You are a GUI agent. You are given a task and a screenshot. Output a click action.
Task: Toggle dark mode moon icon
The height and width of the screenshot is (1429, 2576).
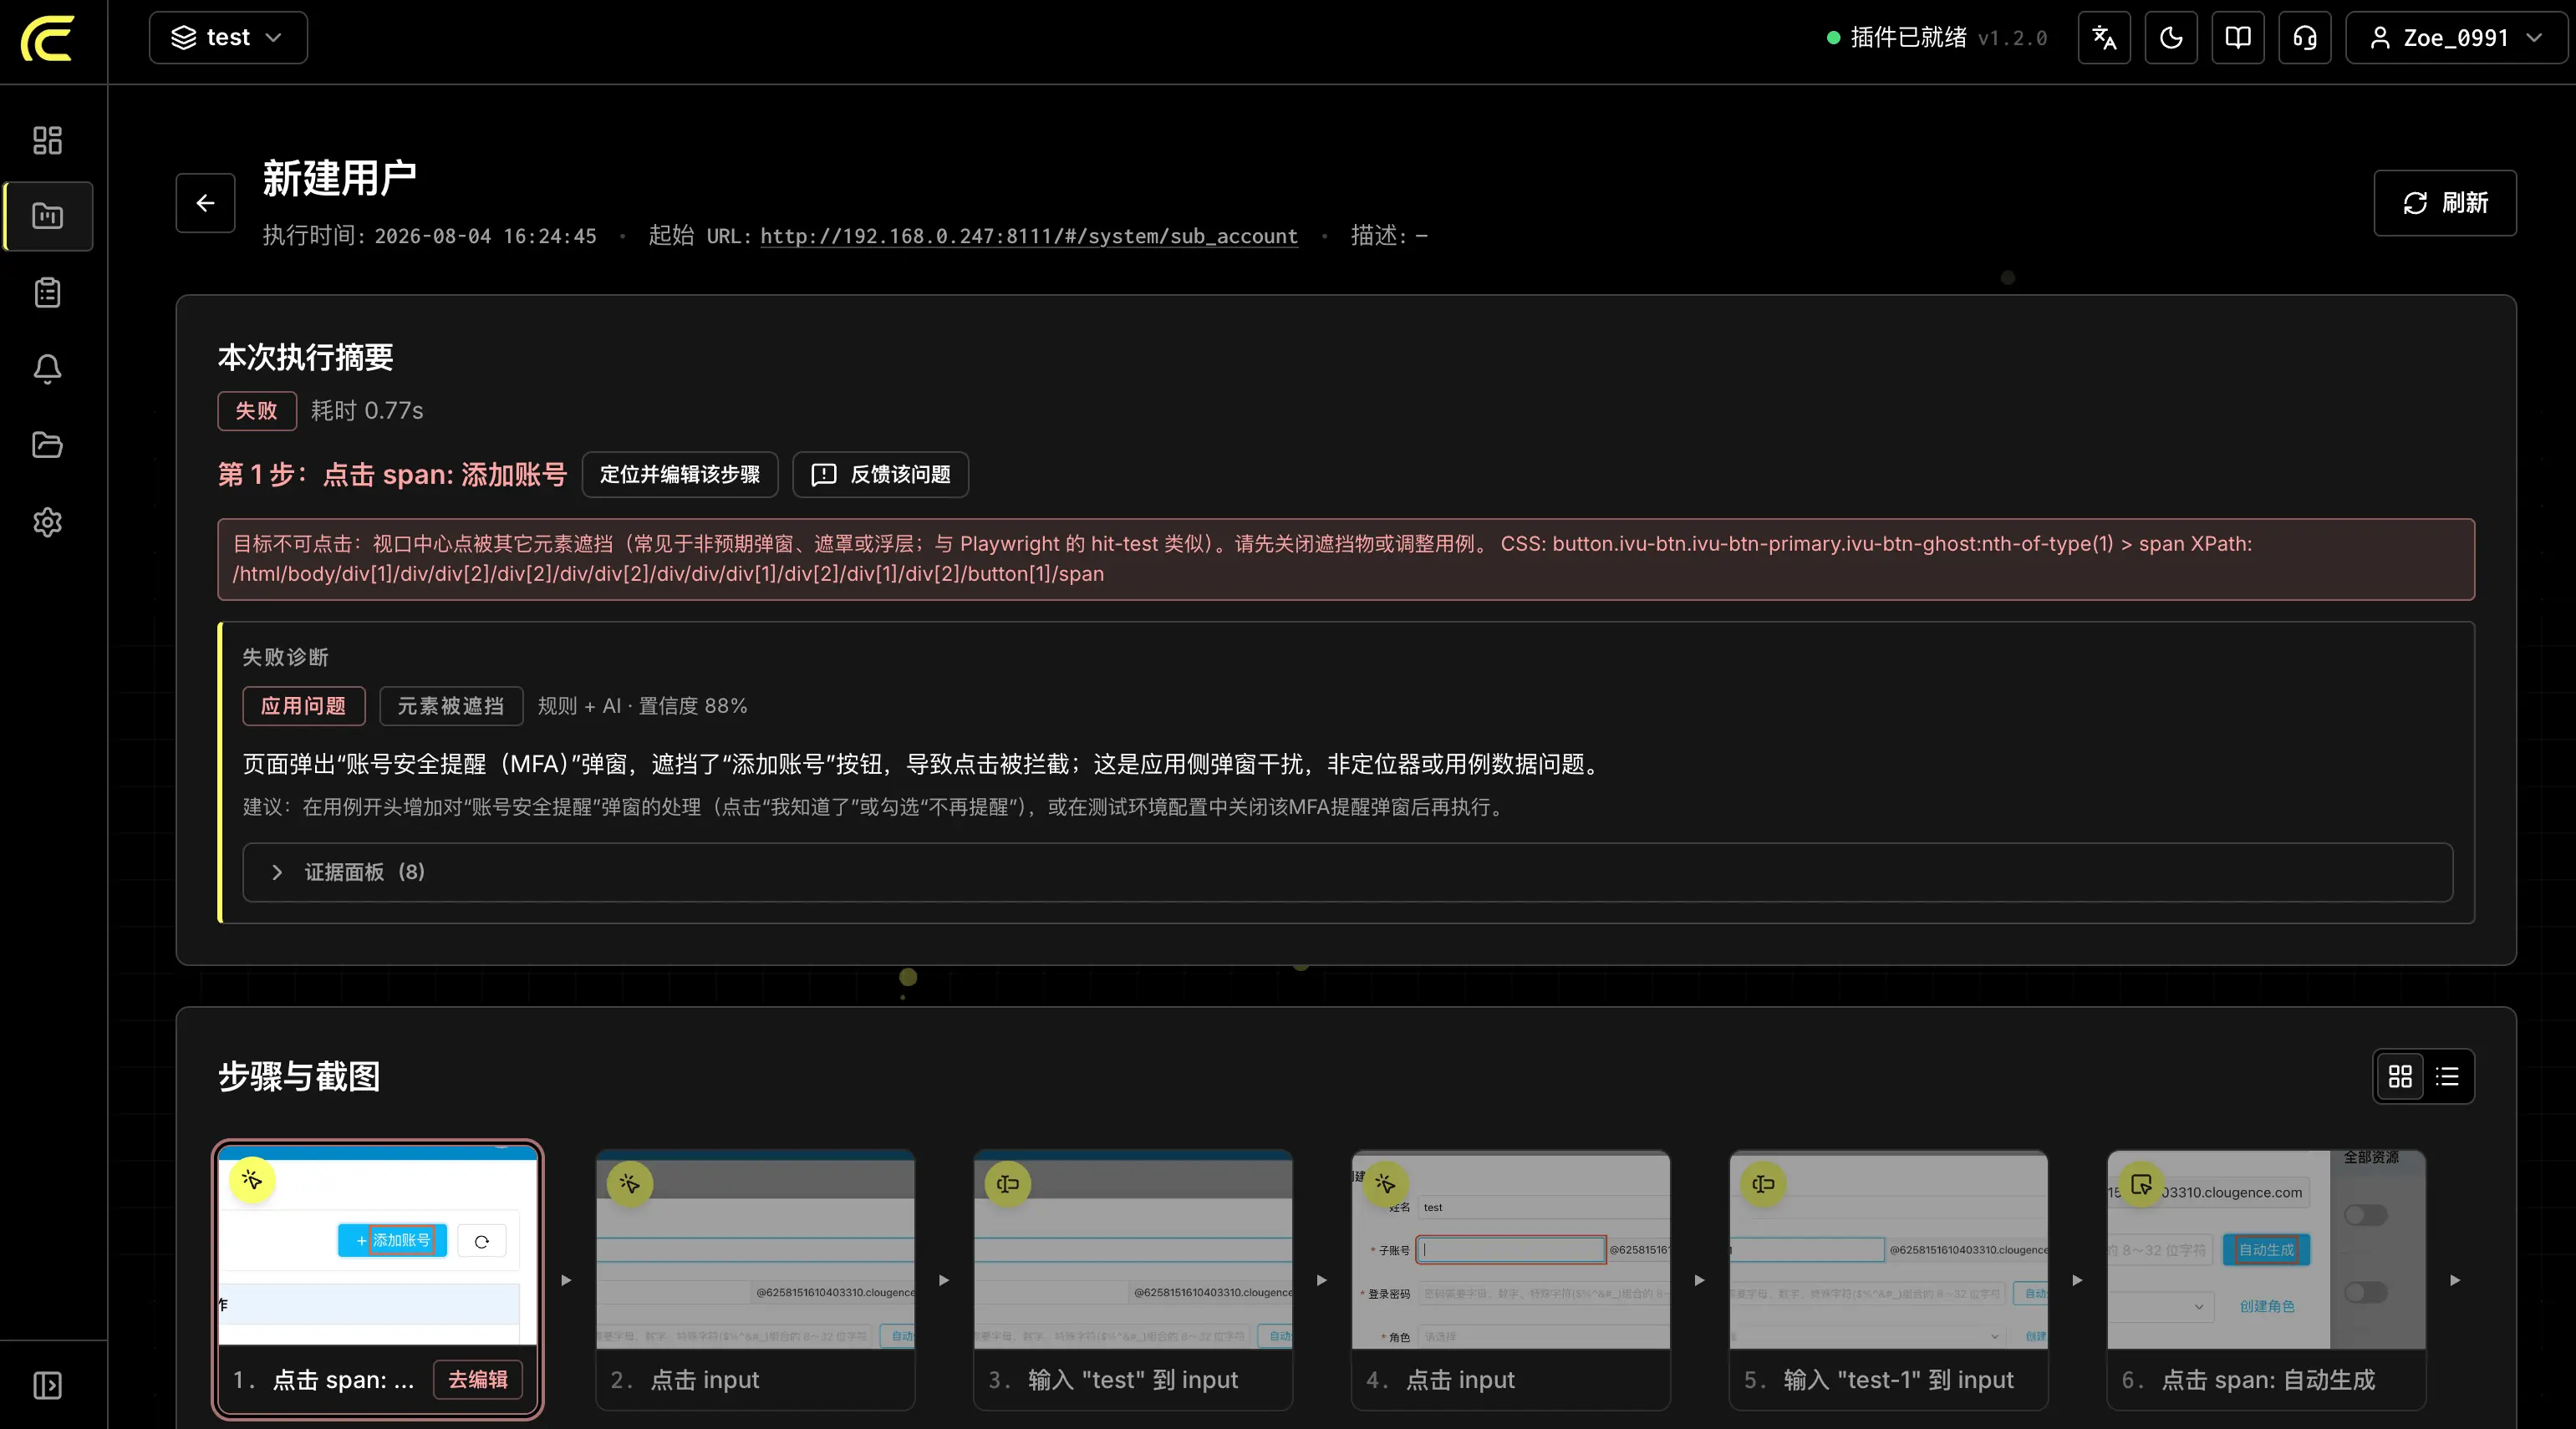(2171, 38)
